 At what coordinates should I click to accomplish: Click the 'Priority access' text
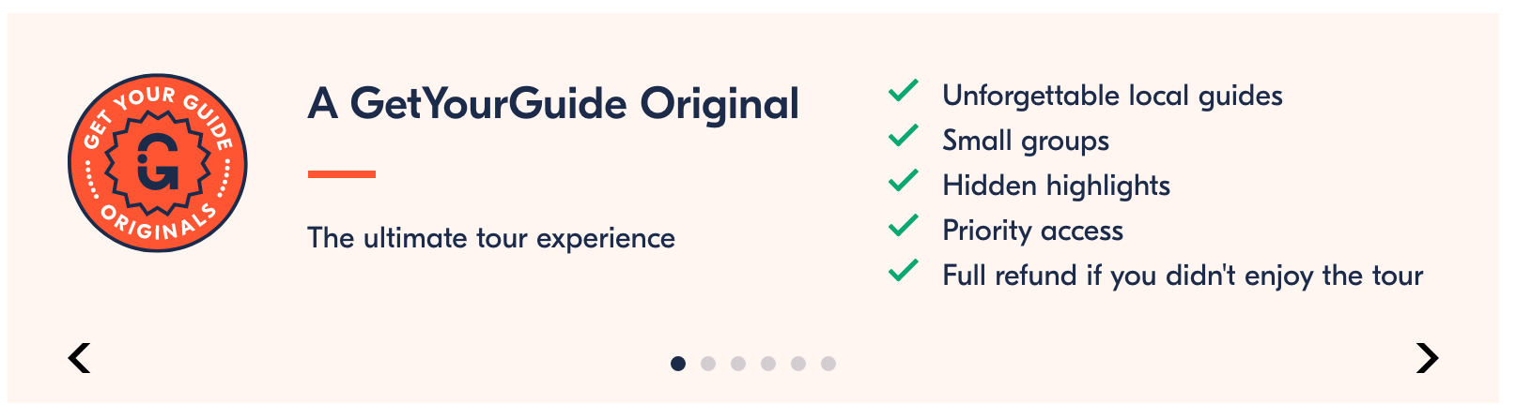pyautogui.click(x=1032, y=231)
